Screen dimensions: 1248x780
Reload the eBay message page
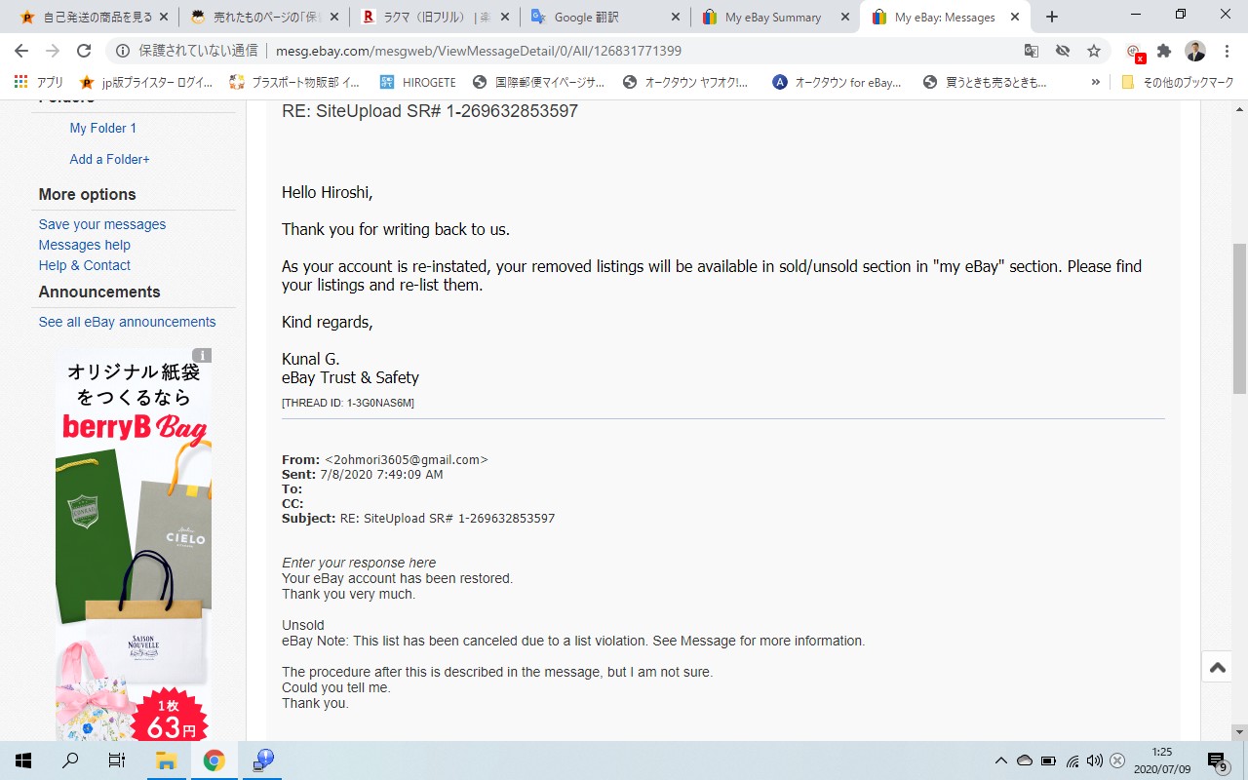84,51
